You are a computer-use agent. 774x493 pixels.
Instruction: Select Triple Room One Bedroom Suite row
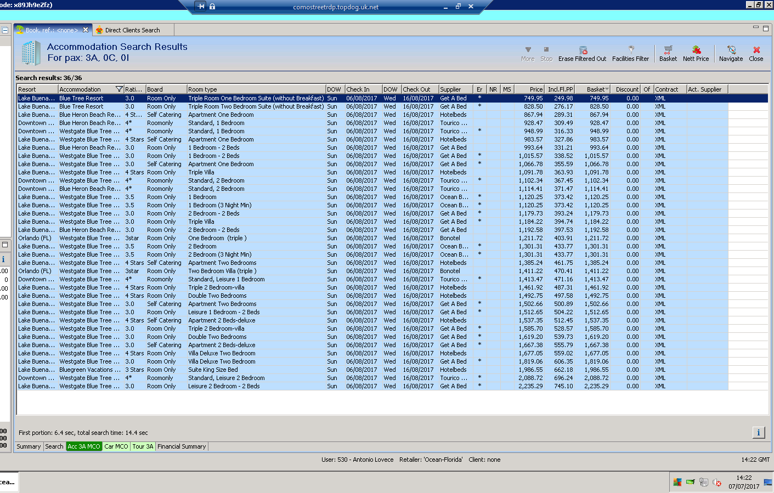(392, 98)
